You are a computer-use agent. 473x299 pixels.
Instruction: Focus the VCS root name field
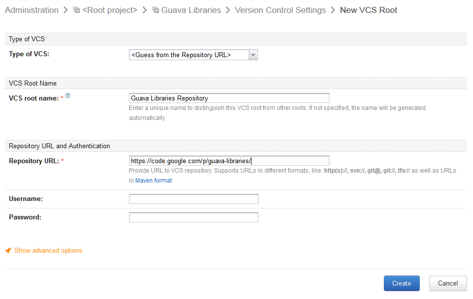click(x=229, y=98)
